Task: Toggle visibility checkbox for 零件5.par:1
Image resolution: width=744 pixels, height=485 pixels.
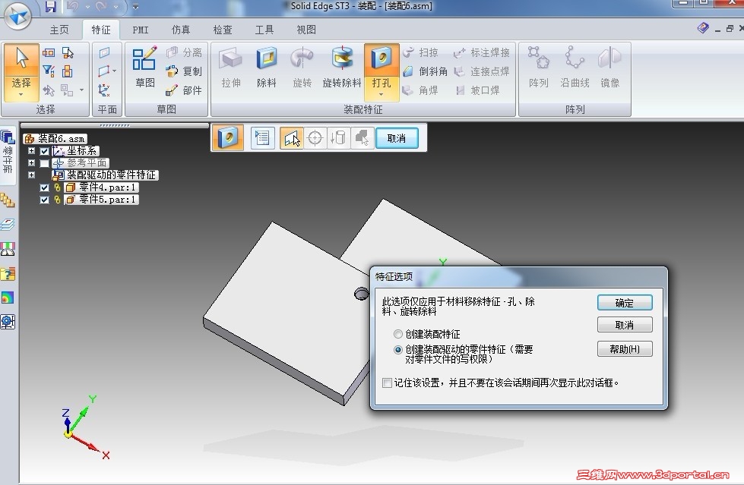Action: click(44, 200)
